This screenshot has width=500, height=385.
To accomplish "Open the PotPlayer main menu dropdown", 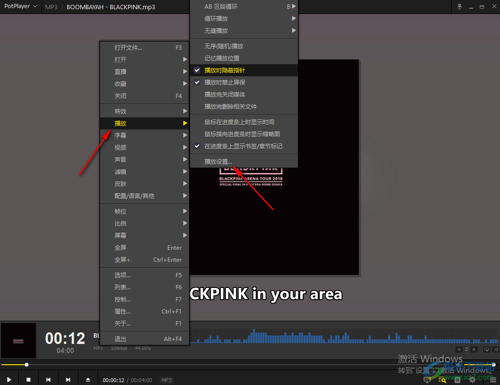I will point(21,6).
